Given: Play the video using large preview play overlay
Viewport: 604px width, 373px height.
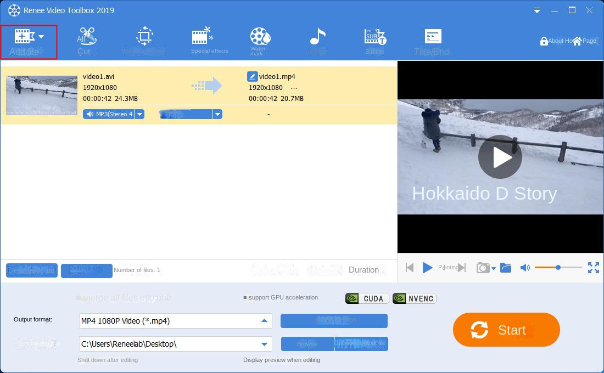Looking at the screenshot, I should tap(500, 157).
